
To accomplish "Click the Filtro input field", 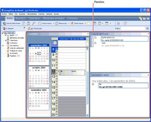I will click(133, 28).
